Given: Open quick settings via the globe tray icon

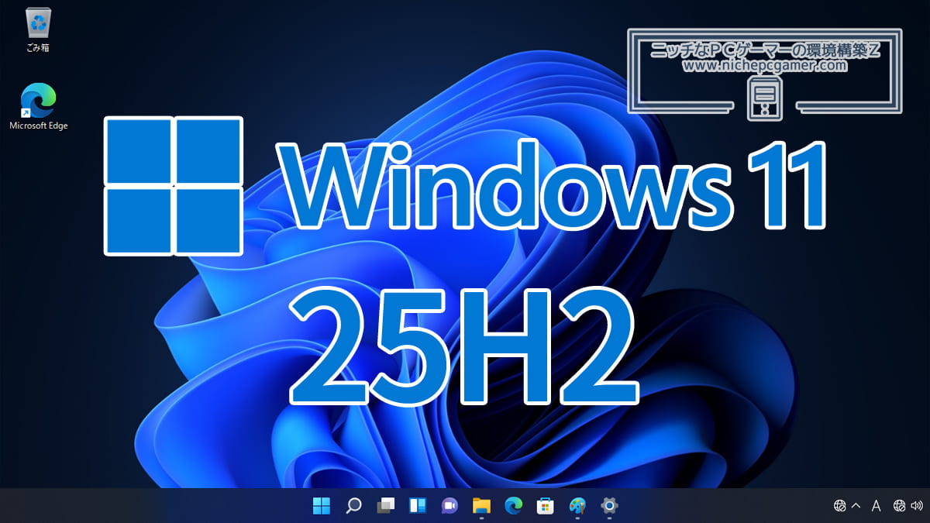Looking at the screenshot, I should 839,507.
